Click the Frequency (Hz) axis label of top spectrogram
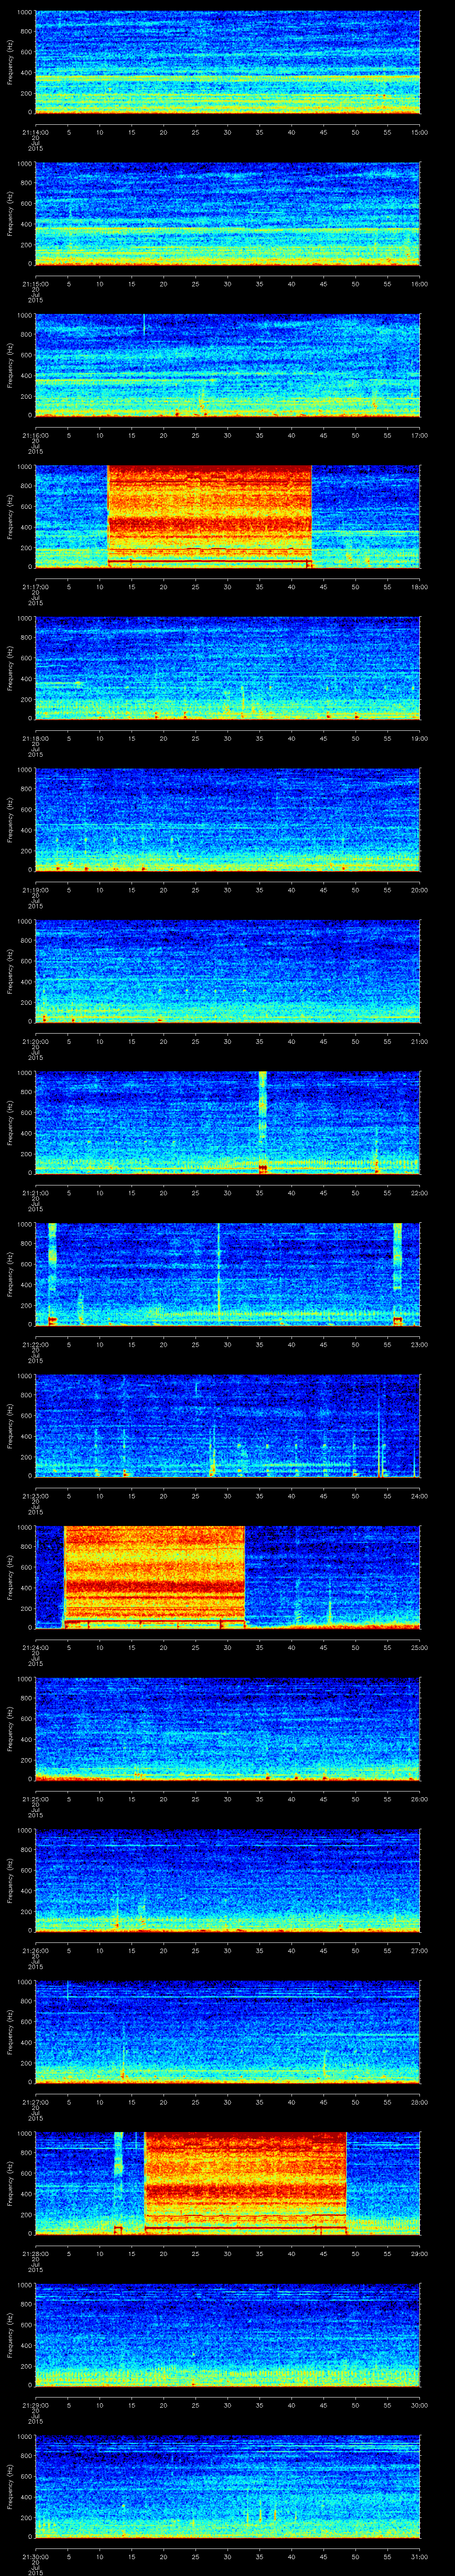Viewport: 455px width, 2576px height. pos(11,62)
